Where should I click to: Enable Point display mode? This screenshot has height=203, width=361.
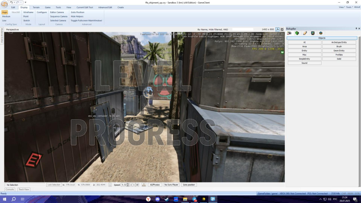26,17
